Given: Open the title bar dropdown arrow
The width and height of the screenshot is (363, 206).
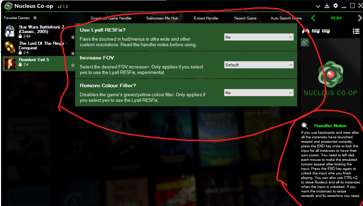Looking at the screenshot, I should click(318, 6).
